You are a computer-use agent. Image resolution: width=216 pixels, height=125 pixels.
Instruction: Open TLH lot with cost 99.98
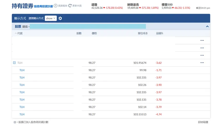click(22, 70)
